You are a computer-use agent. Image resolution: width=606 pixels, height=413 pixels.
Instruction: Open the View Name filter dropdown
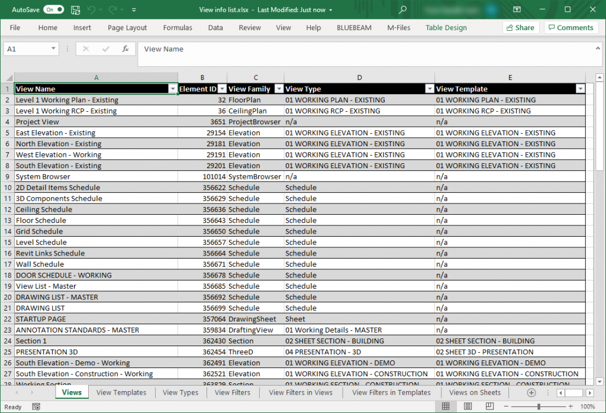click(x=173, y=89)
